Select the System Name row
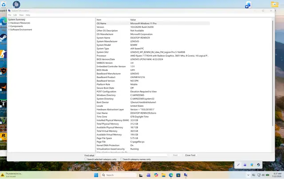The height and width of the screenshot is (179, 284). 153,38
